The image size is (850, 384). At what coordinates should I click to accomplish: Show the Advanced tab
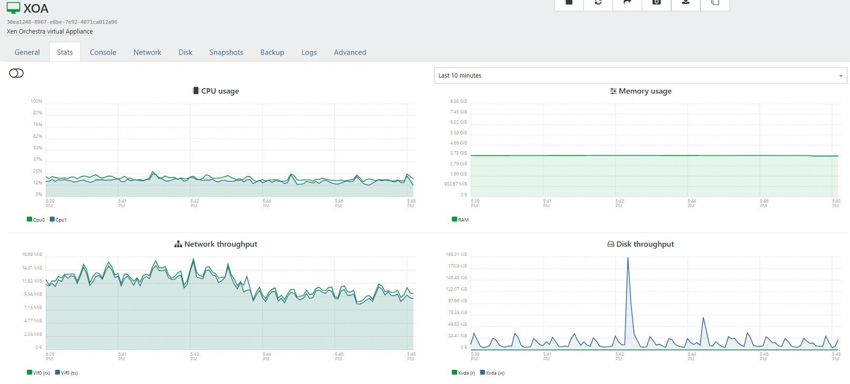(x=350, y=53)
